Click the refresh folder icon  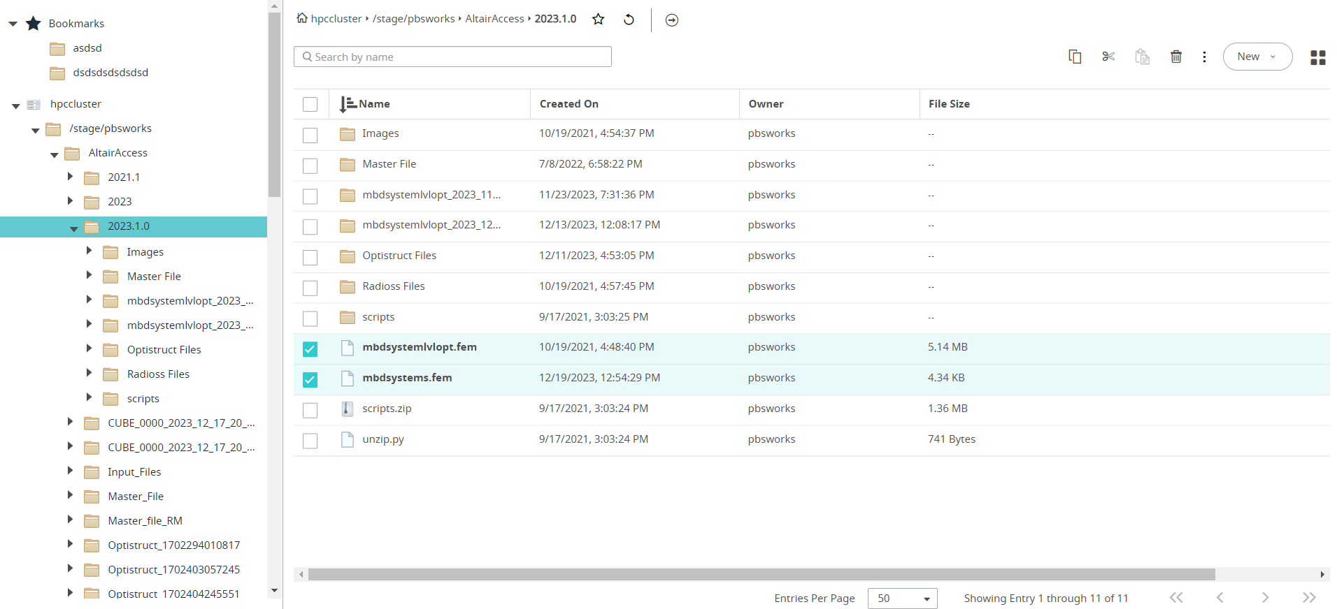pyautogui.click(x=629, y=20)
